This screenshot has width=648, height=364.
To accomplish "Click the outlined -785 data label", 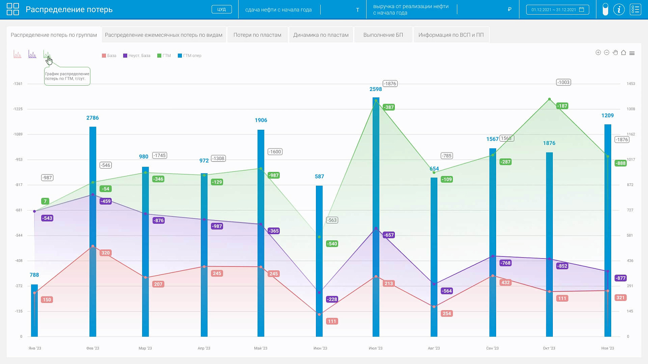I will pos(447,156).
